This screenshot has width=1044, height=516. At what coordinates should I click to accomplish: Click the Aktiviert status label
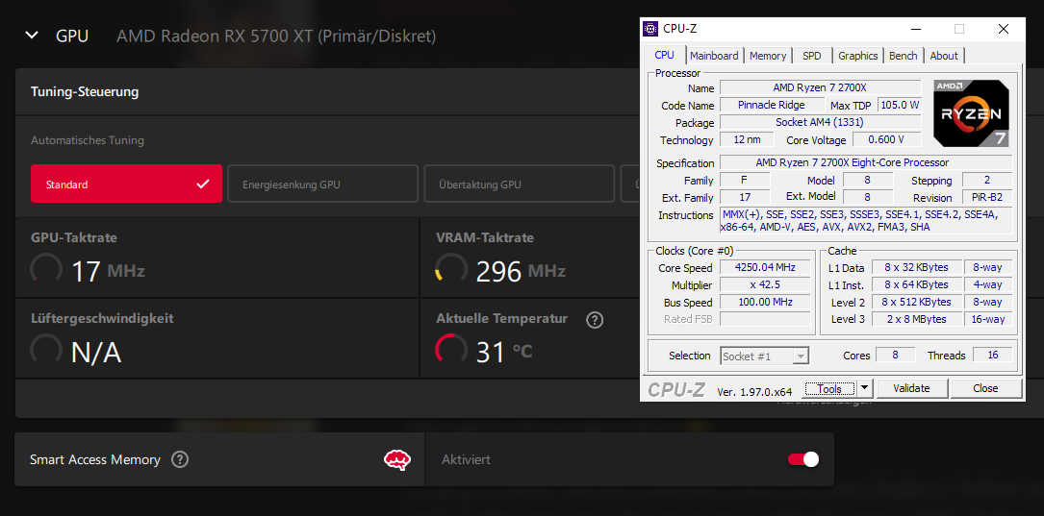tap(466, 459)
